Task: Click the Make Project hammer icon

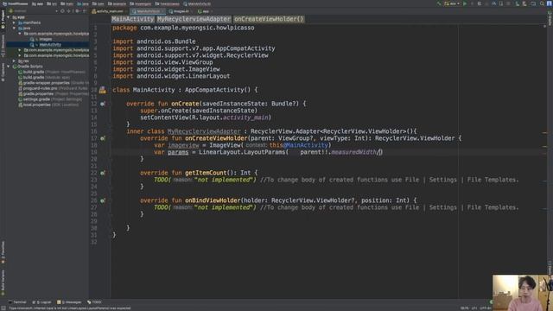Action: tap(439, 3)
